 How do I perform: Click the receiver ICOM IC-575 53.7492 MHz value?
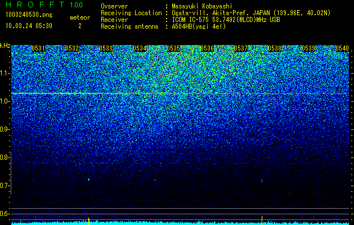click(226, 20)
